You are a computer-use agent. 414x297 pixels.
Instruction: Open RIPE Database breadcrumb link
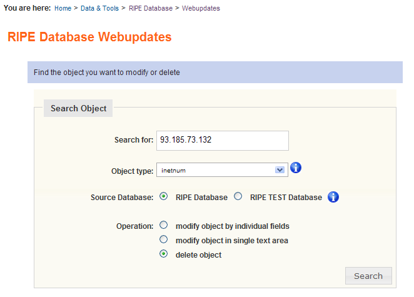click(x=151, y=8)
